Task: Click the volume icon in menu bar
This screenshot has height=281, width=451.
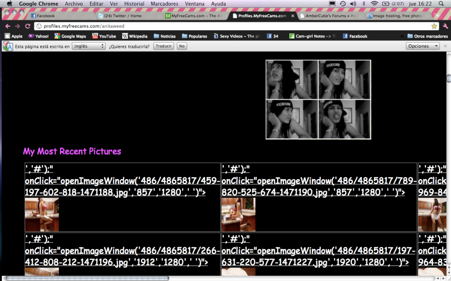Action: click(x=353, y=4)
